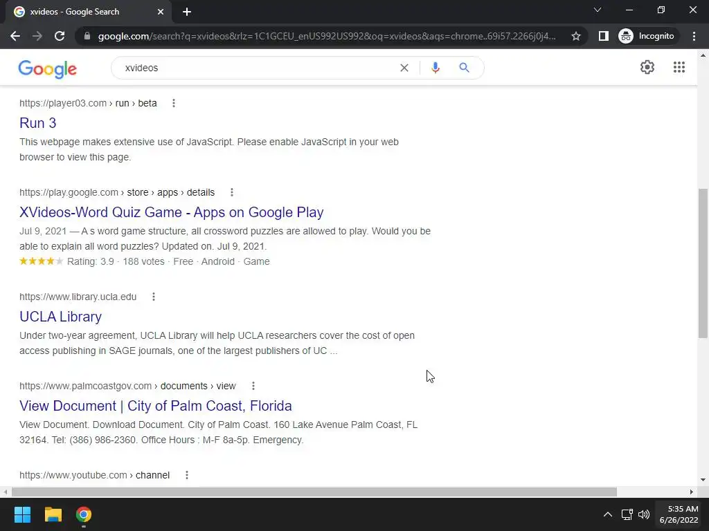The height and width of the screenshot is (531, 709).
Task: Click the scroll-down arrow on vertical scrollbar
Action: [703, 480]
